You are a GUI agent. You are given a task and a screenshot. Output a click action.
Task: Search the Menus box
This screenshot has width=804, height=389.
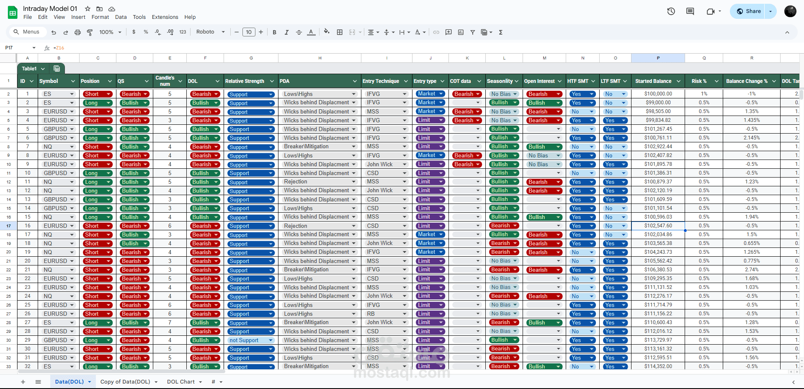pyautogui.click(x=27, y=32)
